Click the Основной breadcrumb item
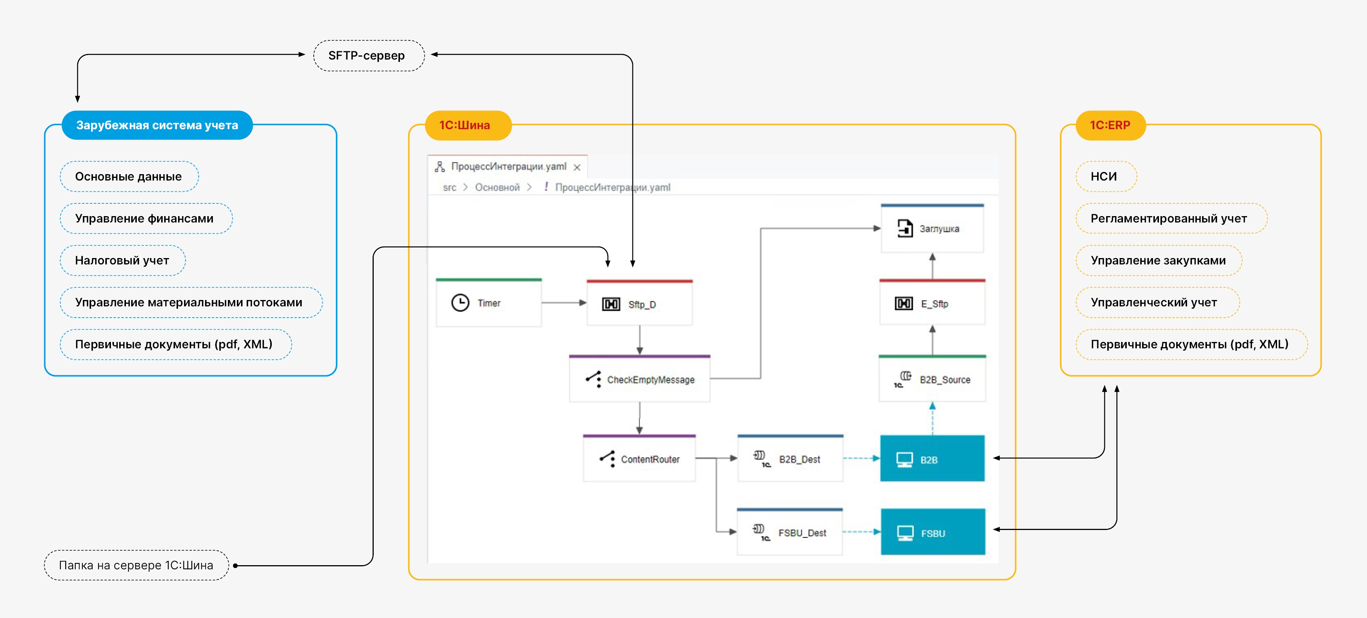This screenshot has width=1367, height=618. pyautogui.click(x=497, y=187)
